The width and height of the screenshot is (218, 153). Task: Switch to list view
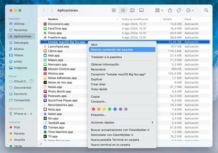[123, 10]
